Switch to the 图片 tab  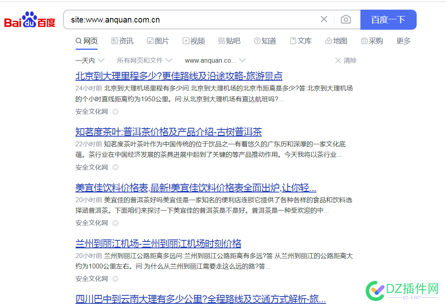click(158, 41)
